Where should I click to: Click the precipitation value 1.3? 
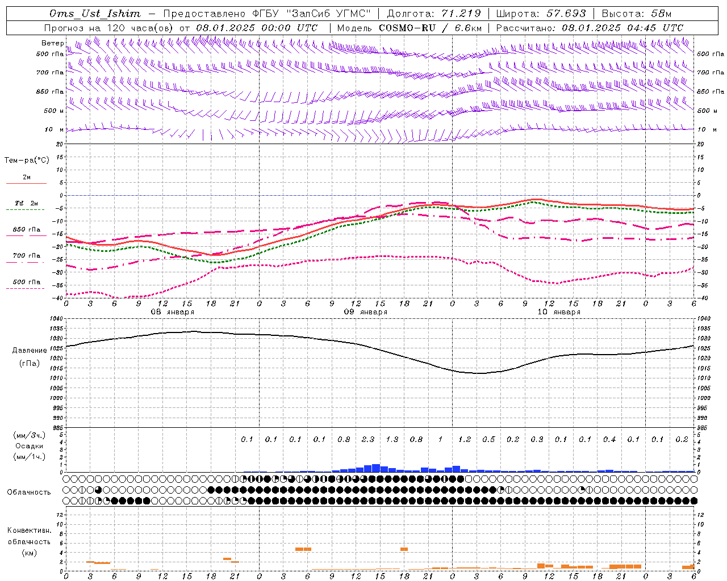point(392,439)
